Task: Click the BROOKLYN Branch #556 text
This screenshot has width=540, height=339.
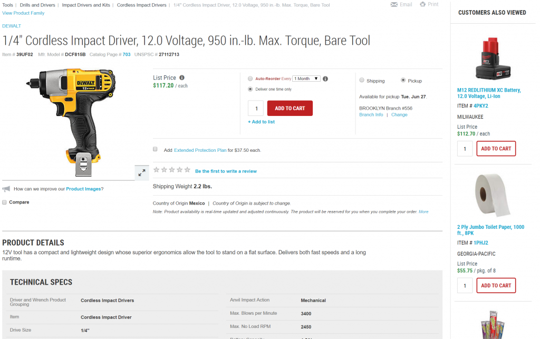Action: click(x=385, y=108)
